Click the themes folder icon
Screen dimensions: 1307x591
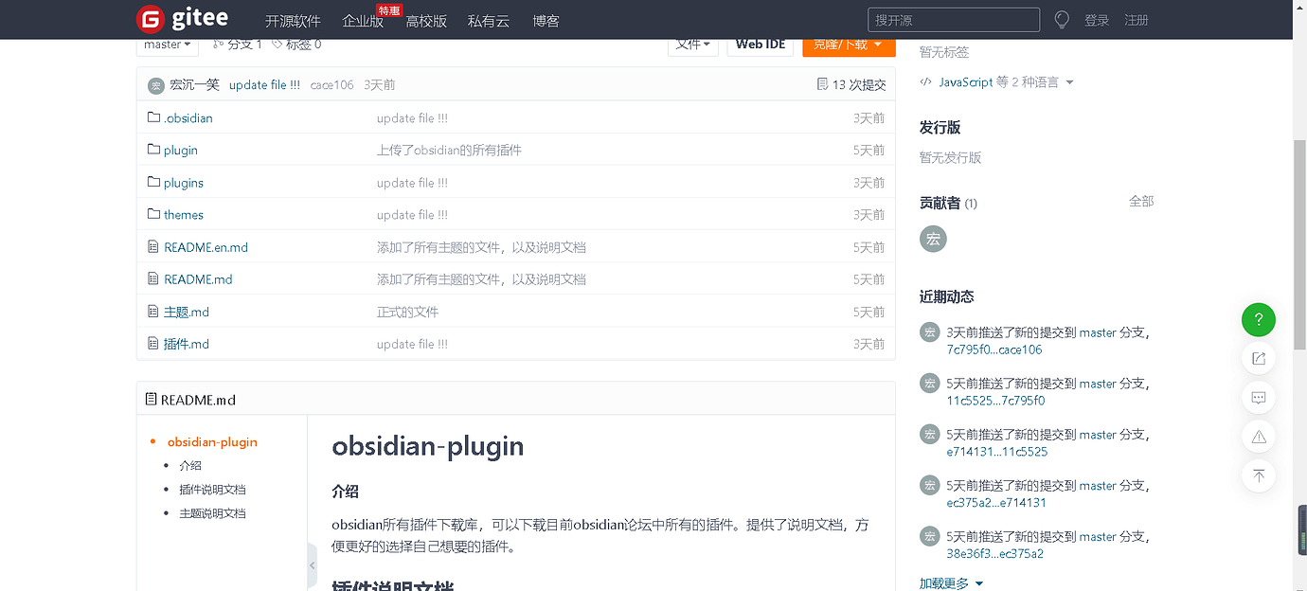pyautogui.click(x=153, y=214)
